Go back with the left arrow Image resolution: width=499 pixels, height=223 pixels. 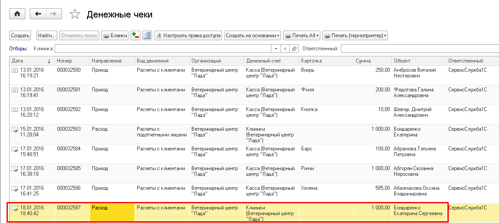[38, 14]
